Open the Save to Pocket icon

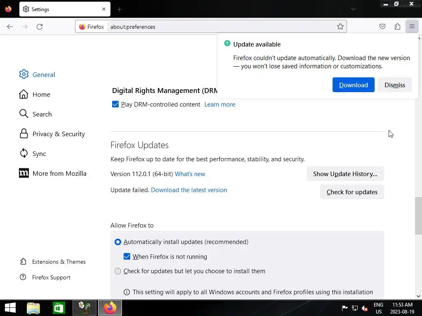coord(382,26)
